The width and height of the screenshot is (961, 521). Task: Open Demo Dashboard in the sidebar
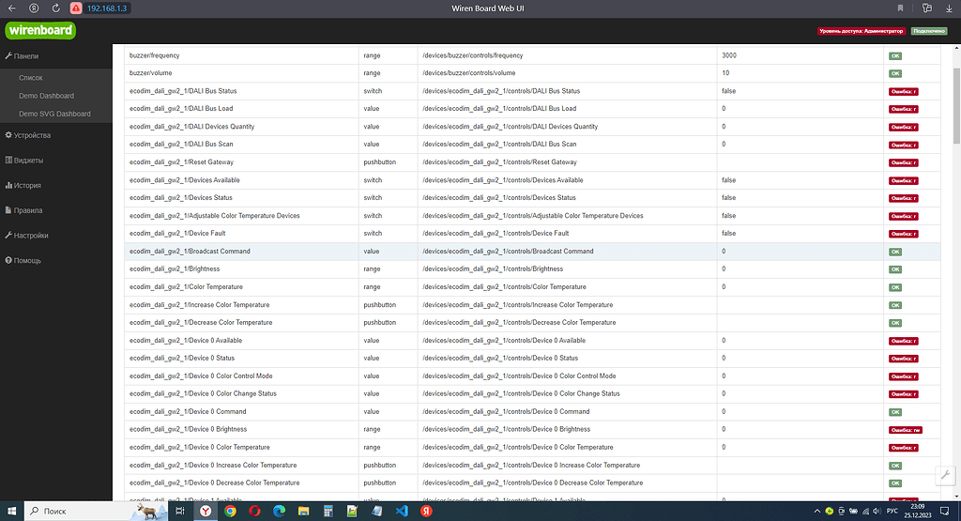tap(46, 96)
